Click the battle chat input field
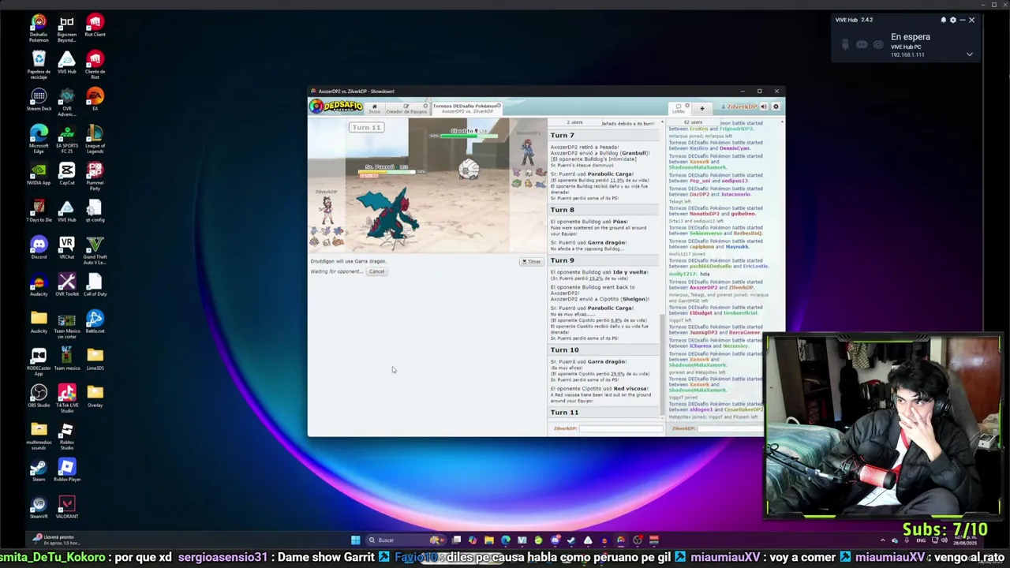This screenshot has width=1010, height=568. [x=622, y=428]
